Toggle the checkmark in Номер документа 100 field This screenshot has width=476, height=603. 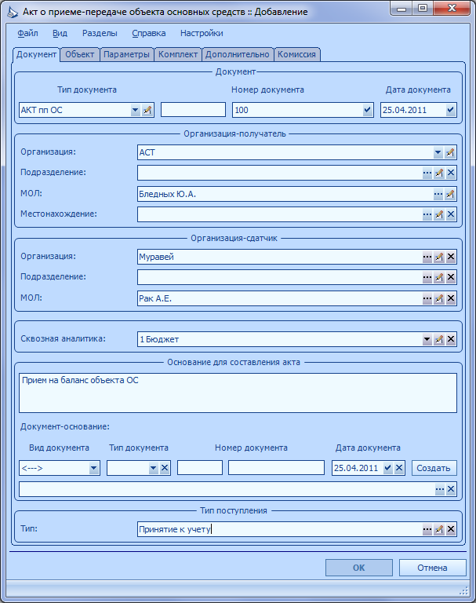(x=368, y=111)
